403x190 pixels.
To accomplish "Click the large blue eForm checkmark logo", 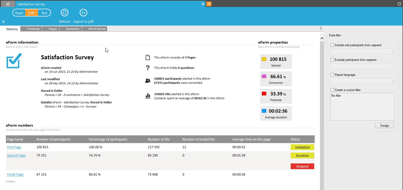I will click(x=14, y=61).
